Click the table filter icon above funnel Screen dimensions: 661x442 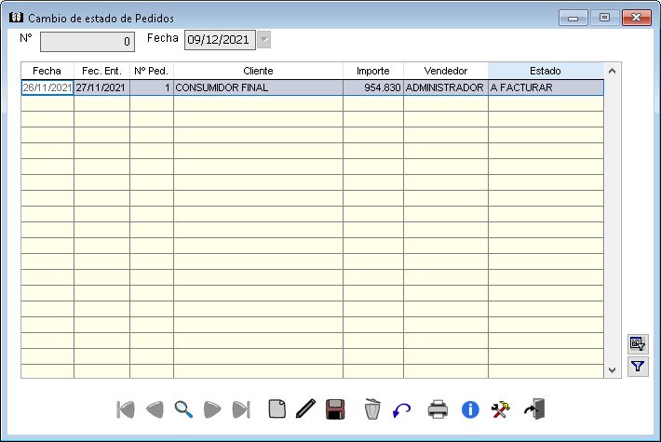pyautogui.click(x=637, y=343)
